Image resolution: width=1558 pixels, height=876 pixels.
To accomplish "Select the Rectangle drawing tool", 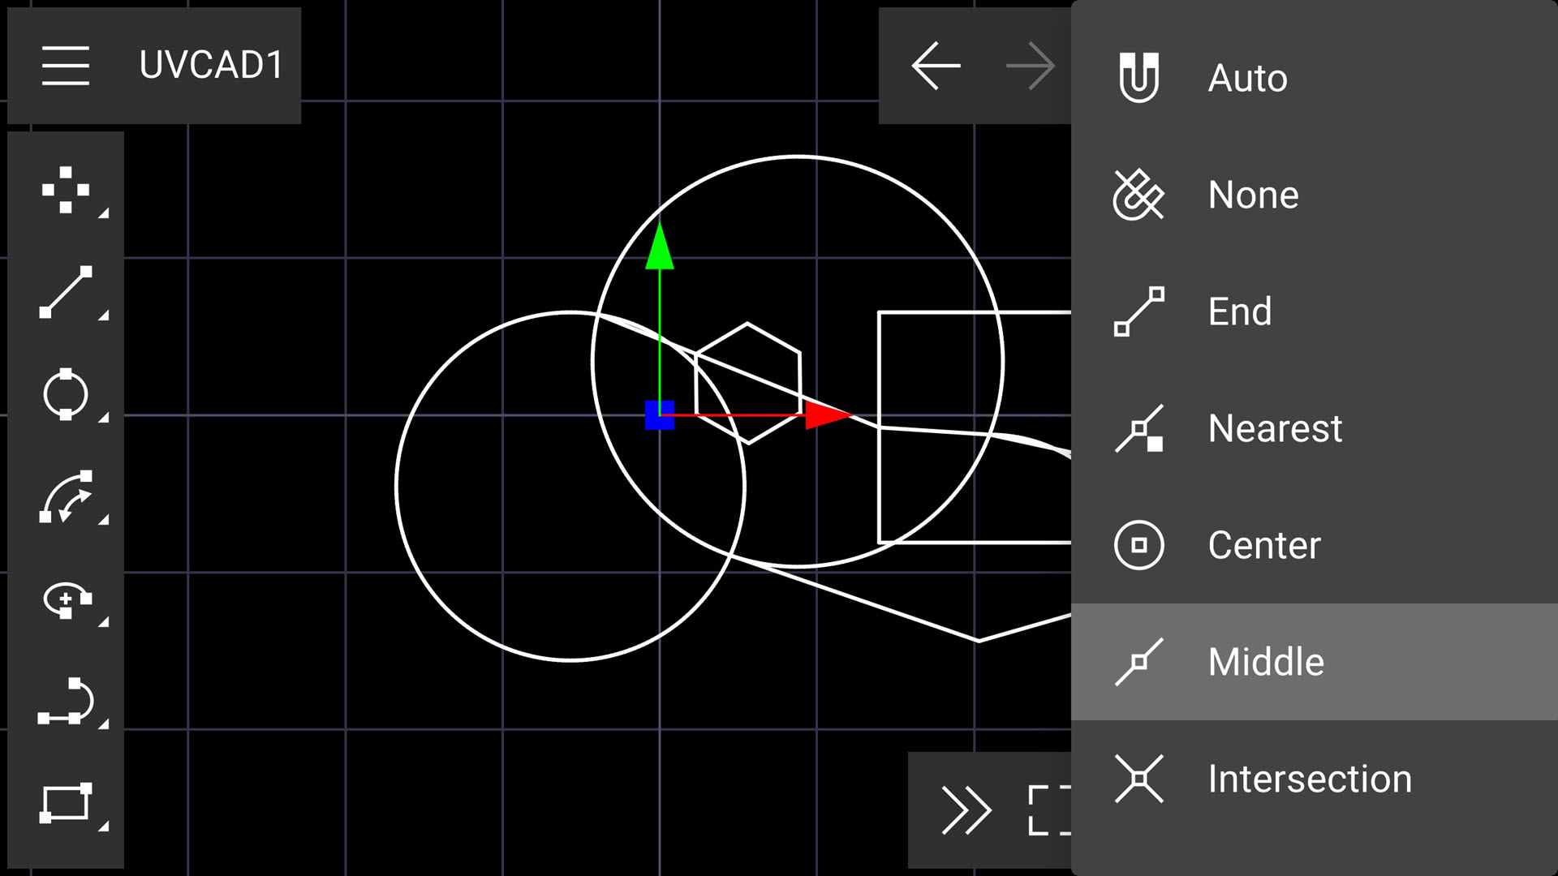I will 66,803.
